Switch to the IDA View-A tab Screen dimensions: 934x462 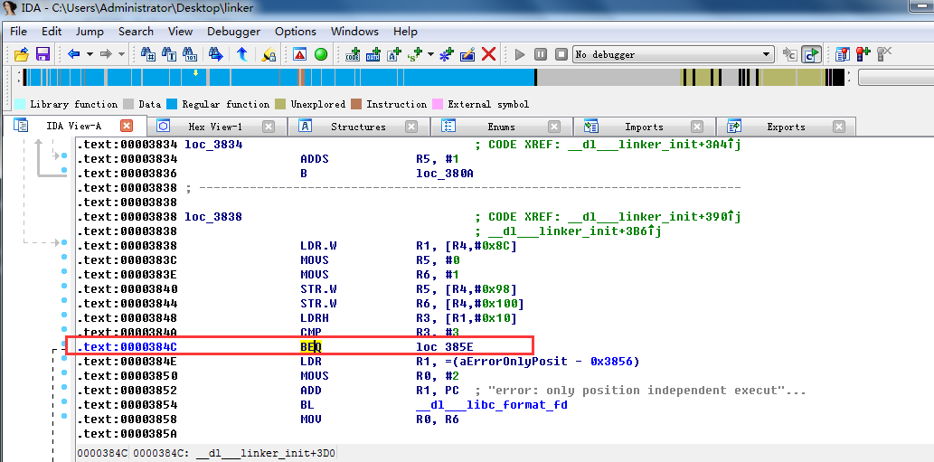click(x=74, y=127)
